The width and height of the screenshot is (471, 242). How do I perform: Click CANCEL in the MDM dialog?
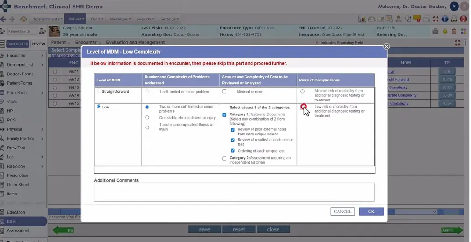click(x=342, y=211)
